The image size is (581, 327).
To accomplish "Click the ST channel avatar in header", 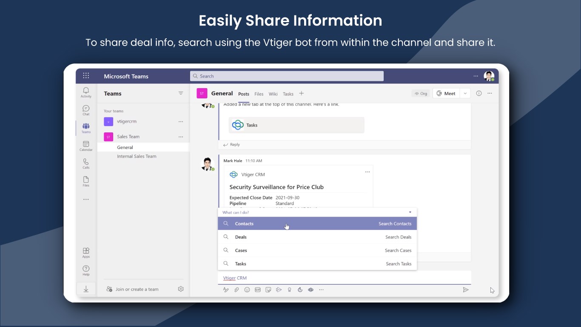I will (202, 93).
